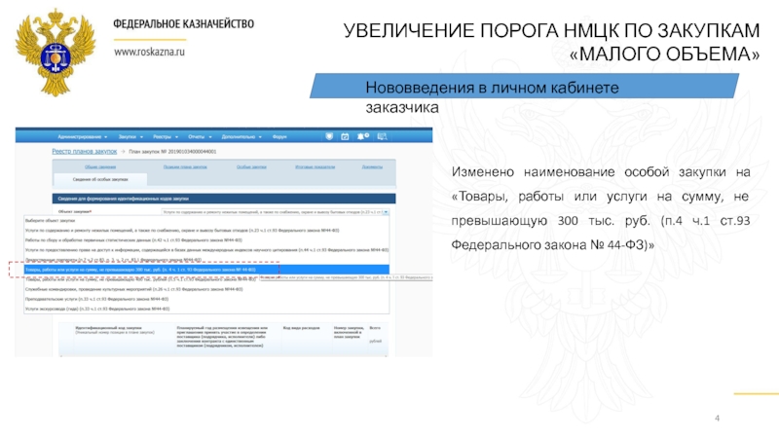Image resolution: width=779 pixels, height=438 pixels.
Task: Click the slide page number 4
Action: pos(717,419)
